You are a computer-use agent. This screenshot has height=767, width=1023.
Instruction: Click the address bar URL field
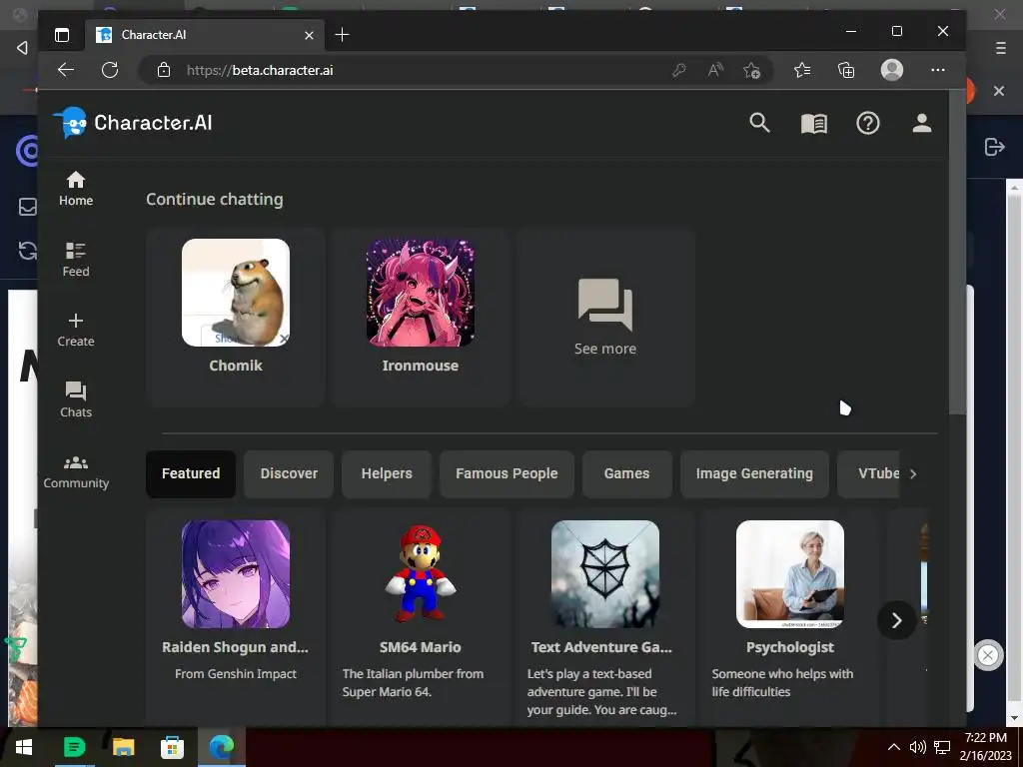tap(418, 70)
